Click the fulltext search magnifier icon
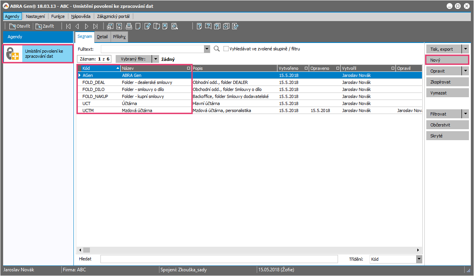The width and height of the screenshot is (474, 276). tap(217, 49)
